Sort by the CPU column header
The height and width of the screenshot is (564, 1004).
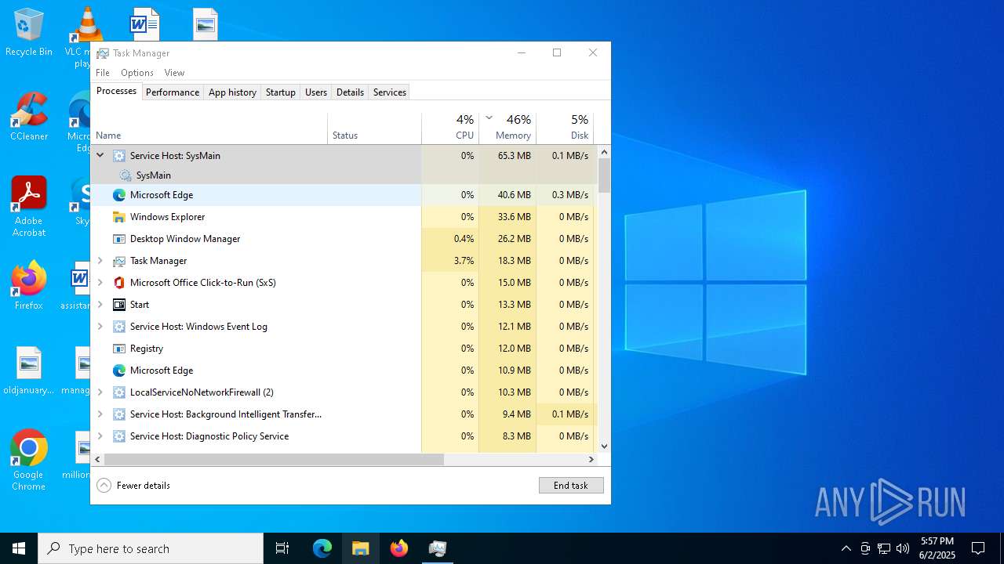(450, 128)
